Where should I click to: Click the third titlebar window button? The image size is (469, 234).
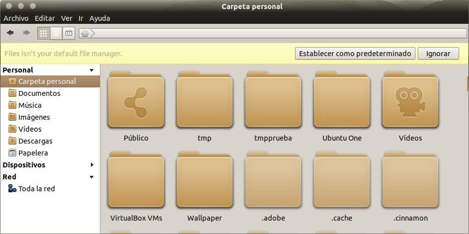pyautogui.click(x=33, y=6)
